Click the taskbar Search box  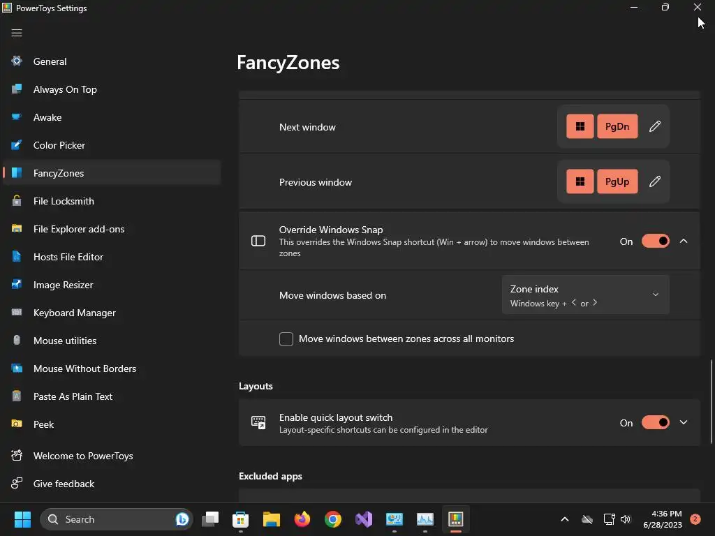(117, 519)
